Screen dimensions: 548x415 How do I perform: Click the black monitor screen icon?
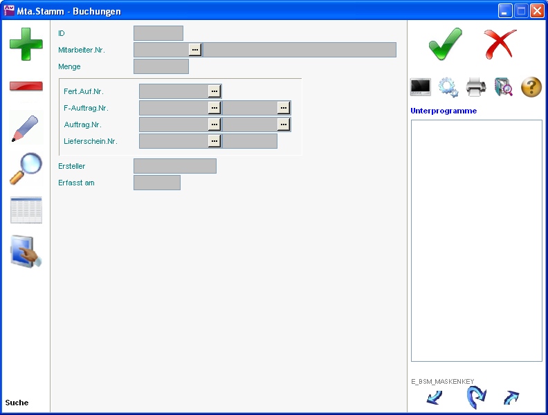[x=421, y=87]
